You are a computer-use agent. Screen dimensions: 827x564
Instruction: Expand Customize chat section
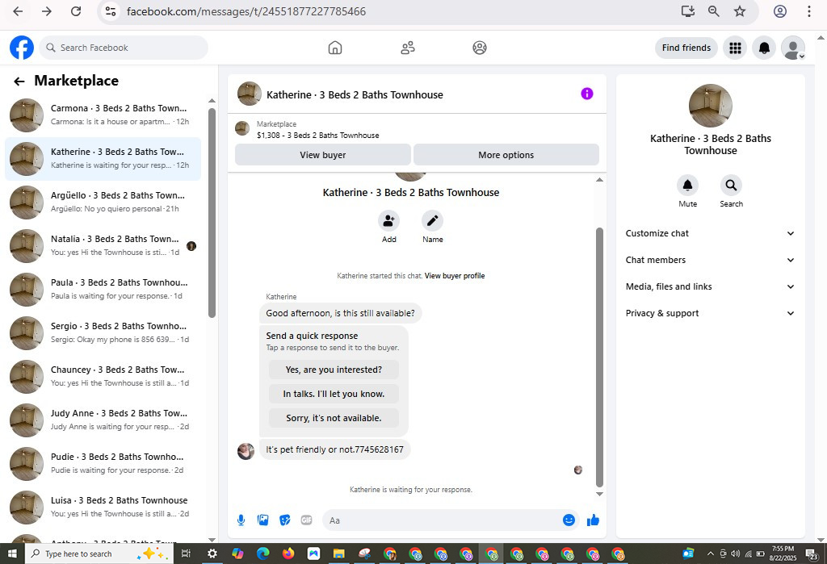[709, 233]
